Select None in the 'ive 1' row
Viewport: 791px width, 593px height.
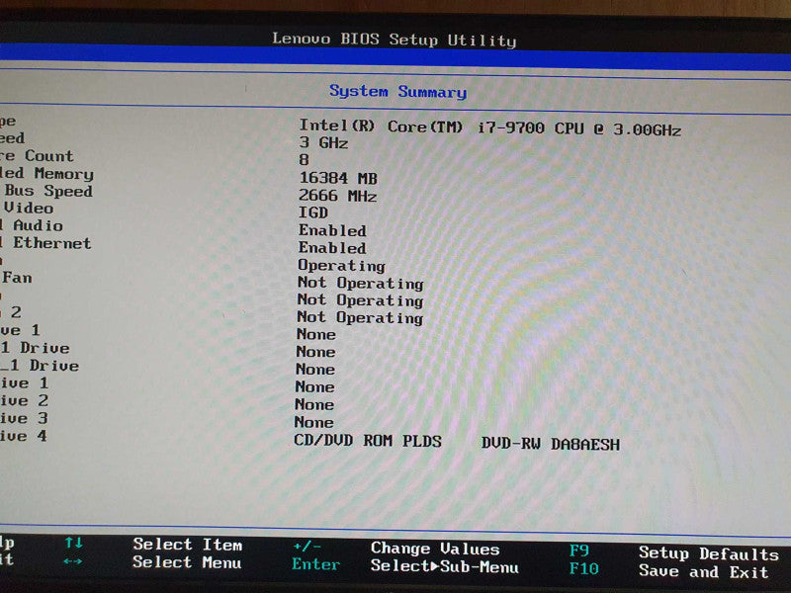tap(314, 387)
